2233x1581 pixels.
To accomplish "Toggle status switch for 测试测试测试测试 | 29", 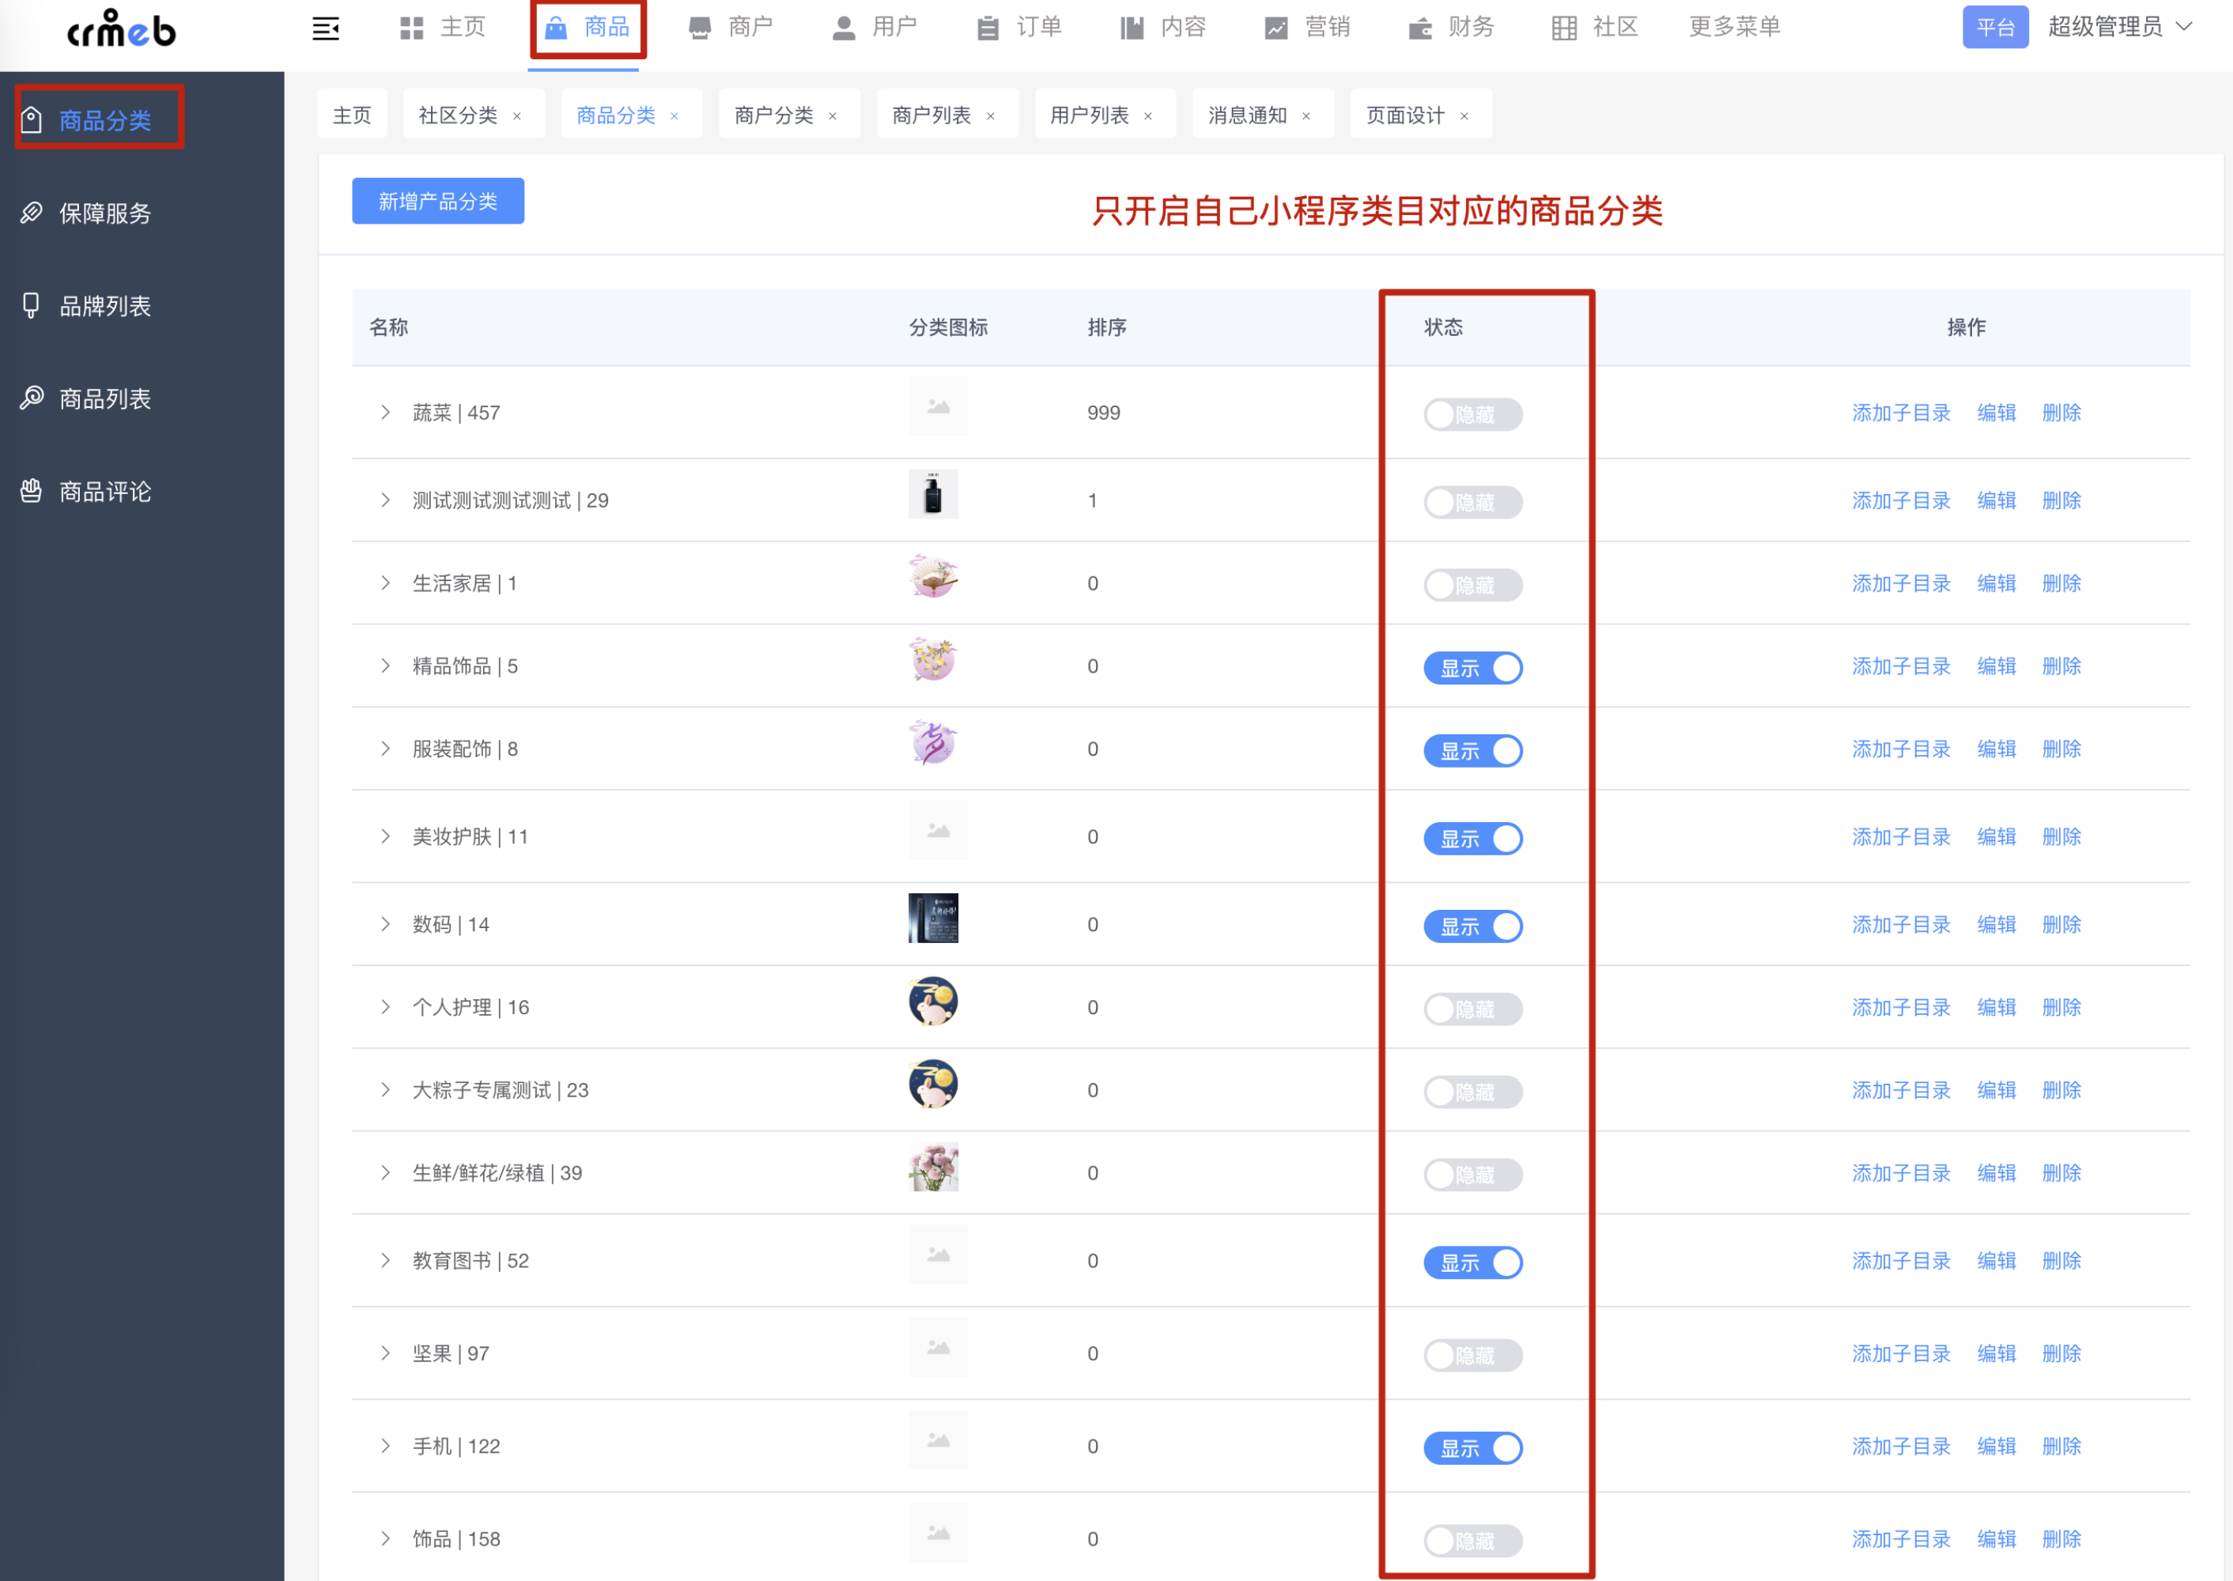I will [x=1472, y=502].
